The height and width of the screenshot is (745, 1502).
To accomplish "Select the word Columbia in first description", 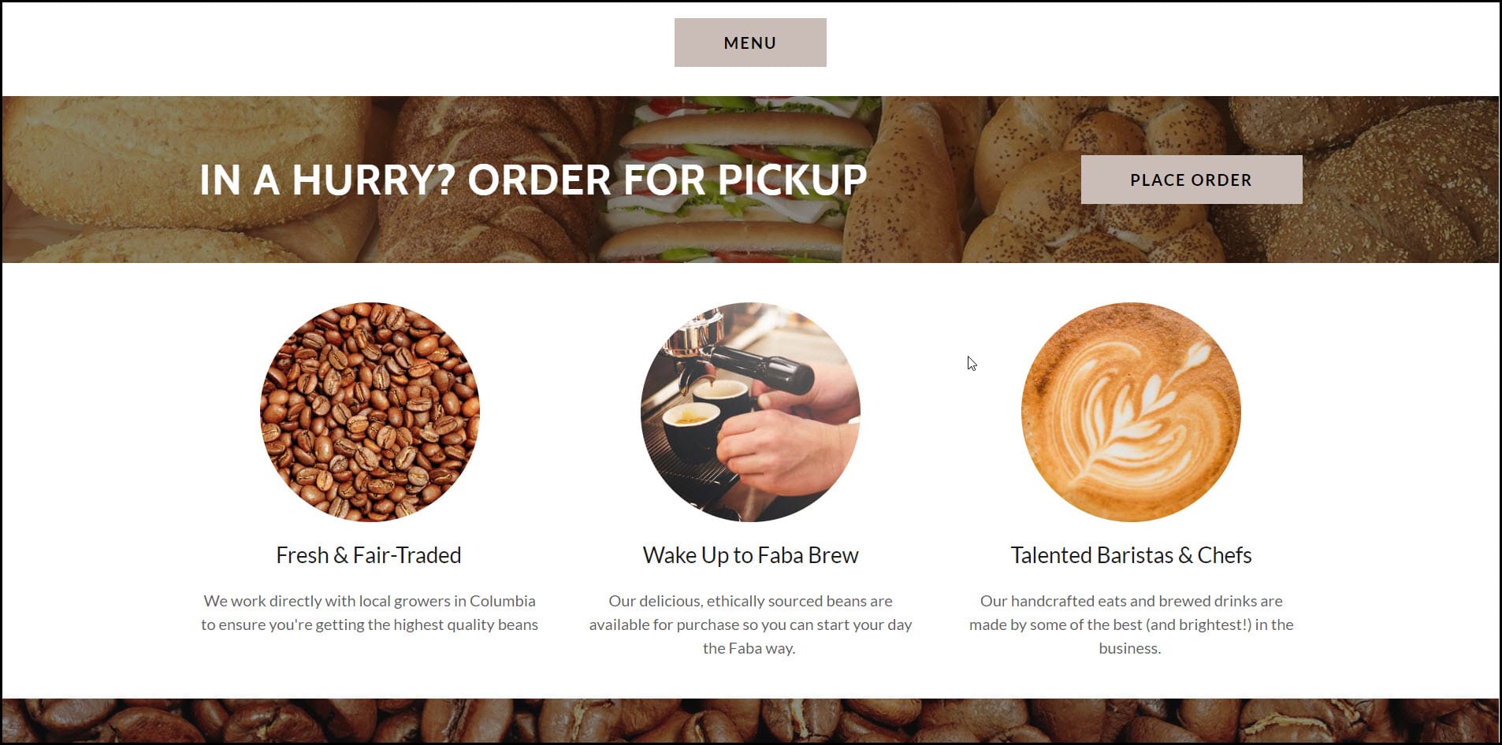I will [x=503, y=601].
